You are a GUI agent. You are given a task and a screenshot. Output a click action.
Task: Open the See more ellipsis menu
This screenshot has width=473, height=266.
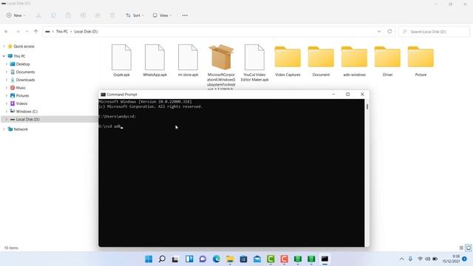point(185,16)
